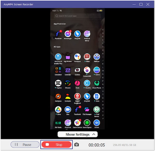Screen dimensions: 155x151
Task: Open the Find Device app
Action: click(x=97, y=110)
